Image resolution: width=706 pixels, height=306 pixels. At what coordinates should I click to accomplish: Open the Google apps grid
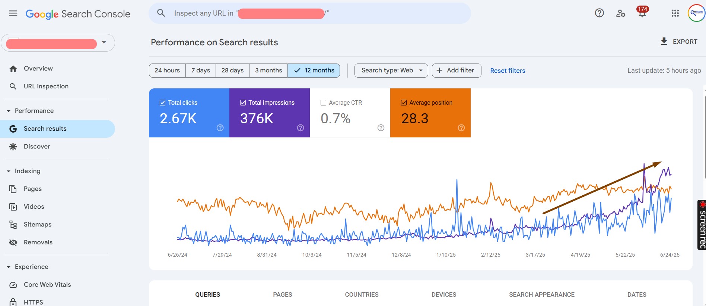675,13
